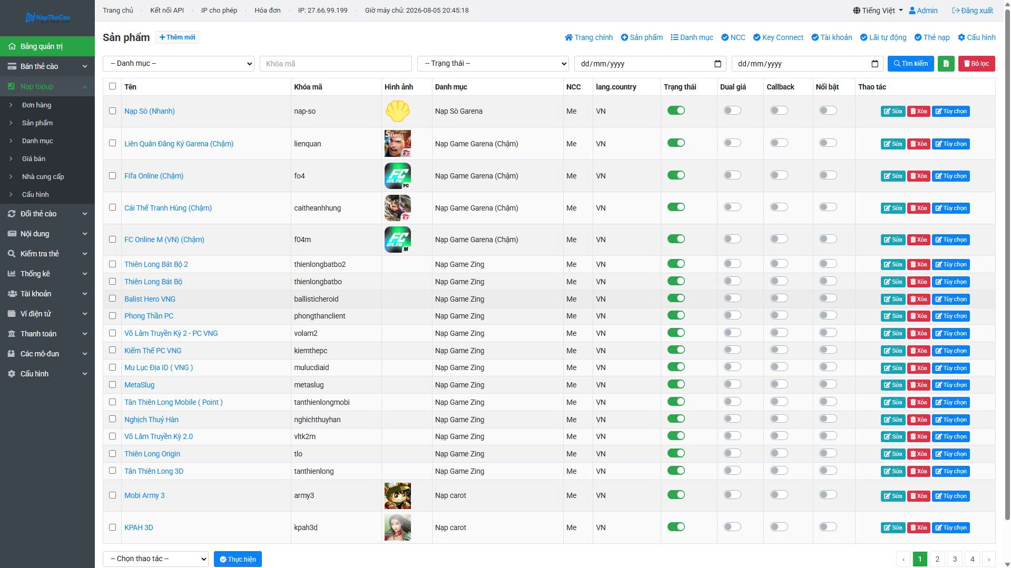Click the Nạp Sò shell thumbnail
1011x568 pixels.
[397, 111]
